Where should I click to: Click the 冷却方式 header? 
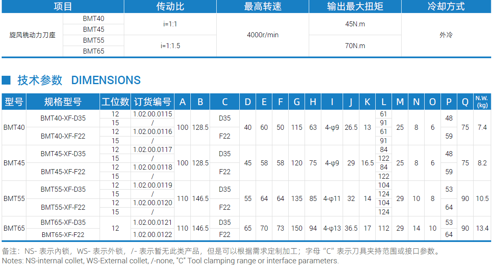click(x=446, y=6)
